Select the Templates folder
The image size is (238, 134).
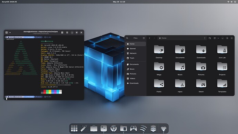pyautogui.click(x=222, y=84)
